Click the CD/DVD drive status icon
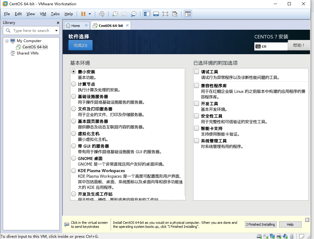Screen dimensions: 314x239 pyautogui.click(x=266, y=236)
